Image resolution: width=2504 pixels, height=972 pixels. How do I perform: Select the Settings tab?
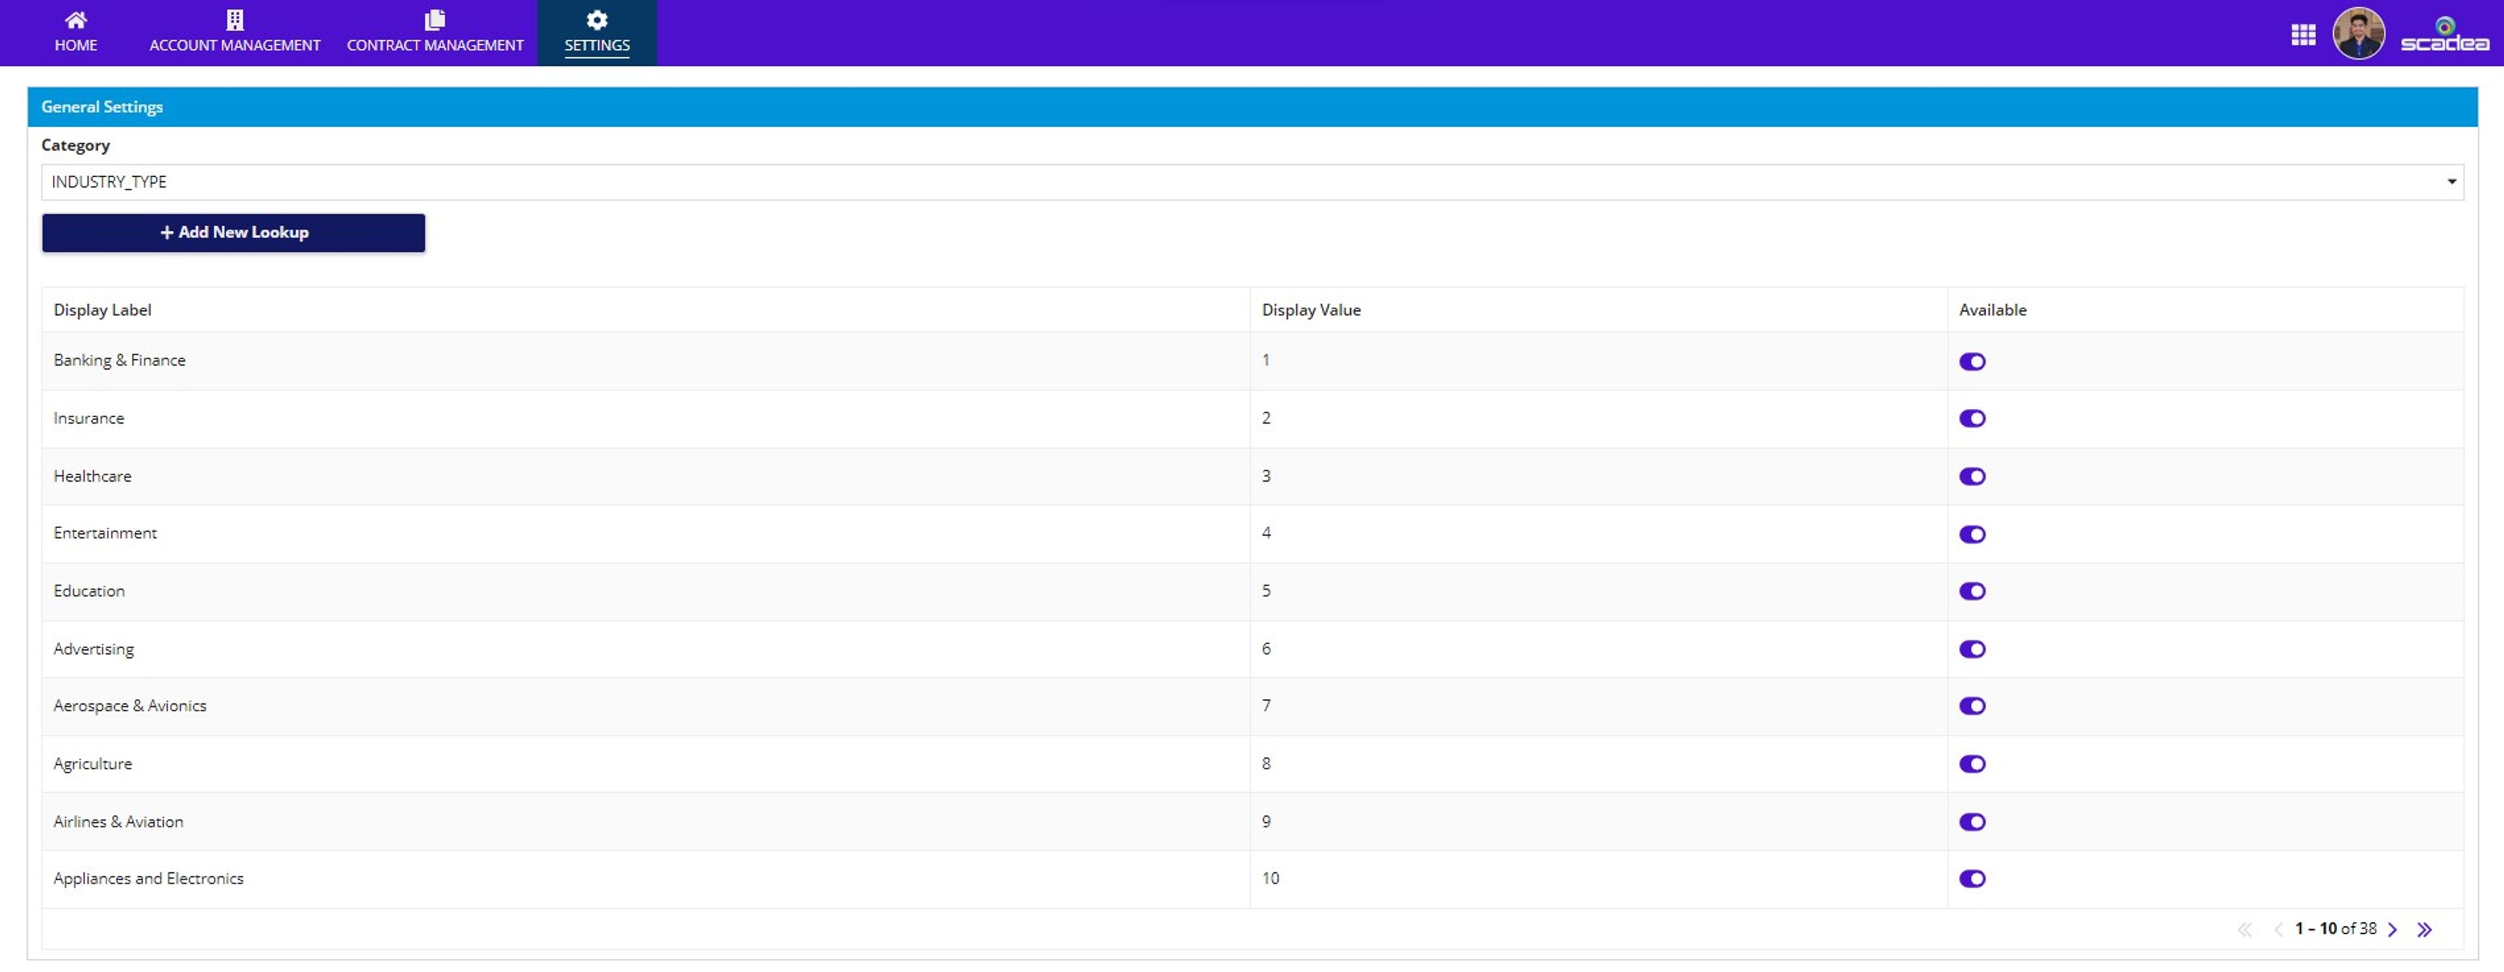(x=597, y=33)
